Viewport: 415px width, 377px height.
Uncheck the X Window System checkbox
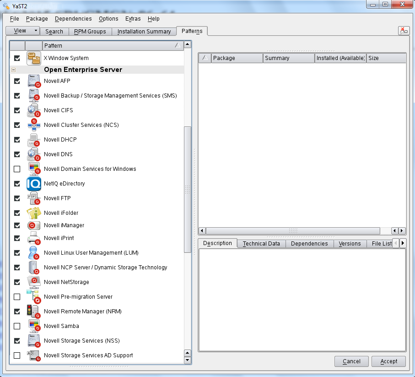pyautogui.click(x=17, y=58)
